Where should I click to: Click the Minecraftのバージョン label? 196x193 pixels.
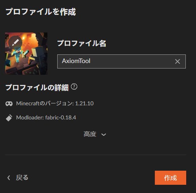[44, 103]
